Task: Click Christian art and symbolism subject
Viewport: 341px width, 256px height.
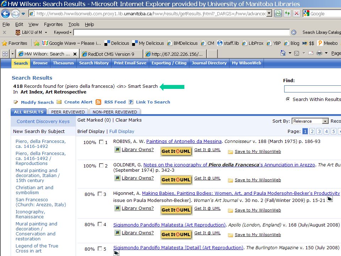Action: (34, 190)
